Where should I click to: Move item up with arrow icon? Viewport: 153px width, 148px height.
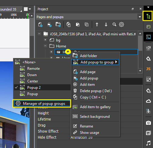pyautogui.click(x=97, y=24)
